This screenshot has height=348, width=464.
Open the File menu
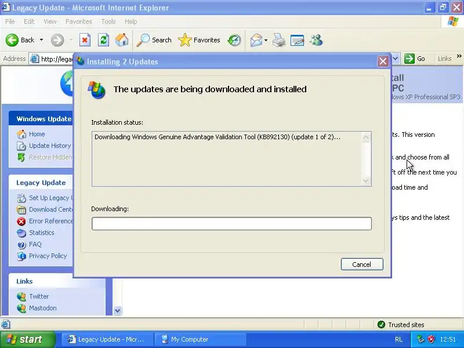point(10,21)
